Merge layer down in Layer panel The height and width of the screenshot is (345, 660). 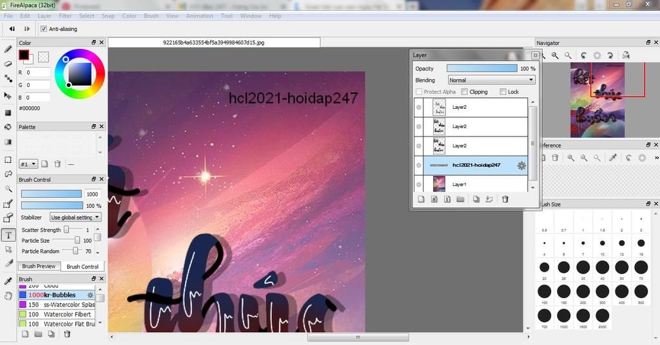click(489, 199)
